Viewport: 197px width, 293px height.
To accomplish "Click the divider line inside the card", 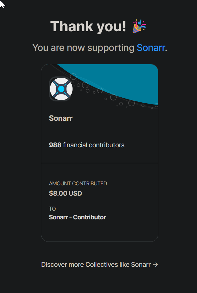I will click(99, 163).
